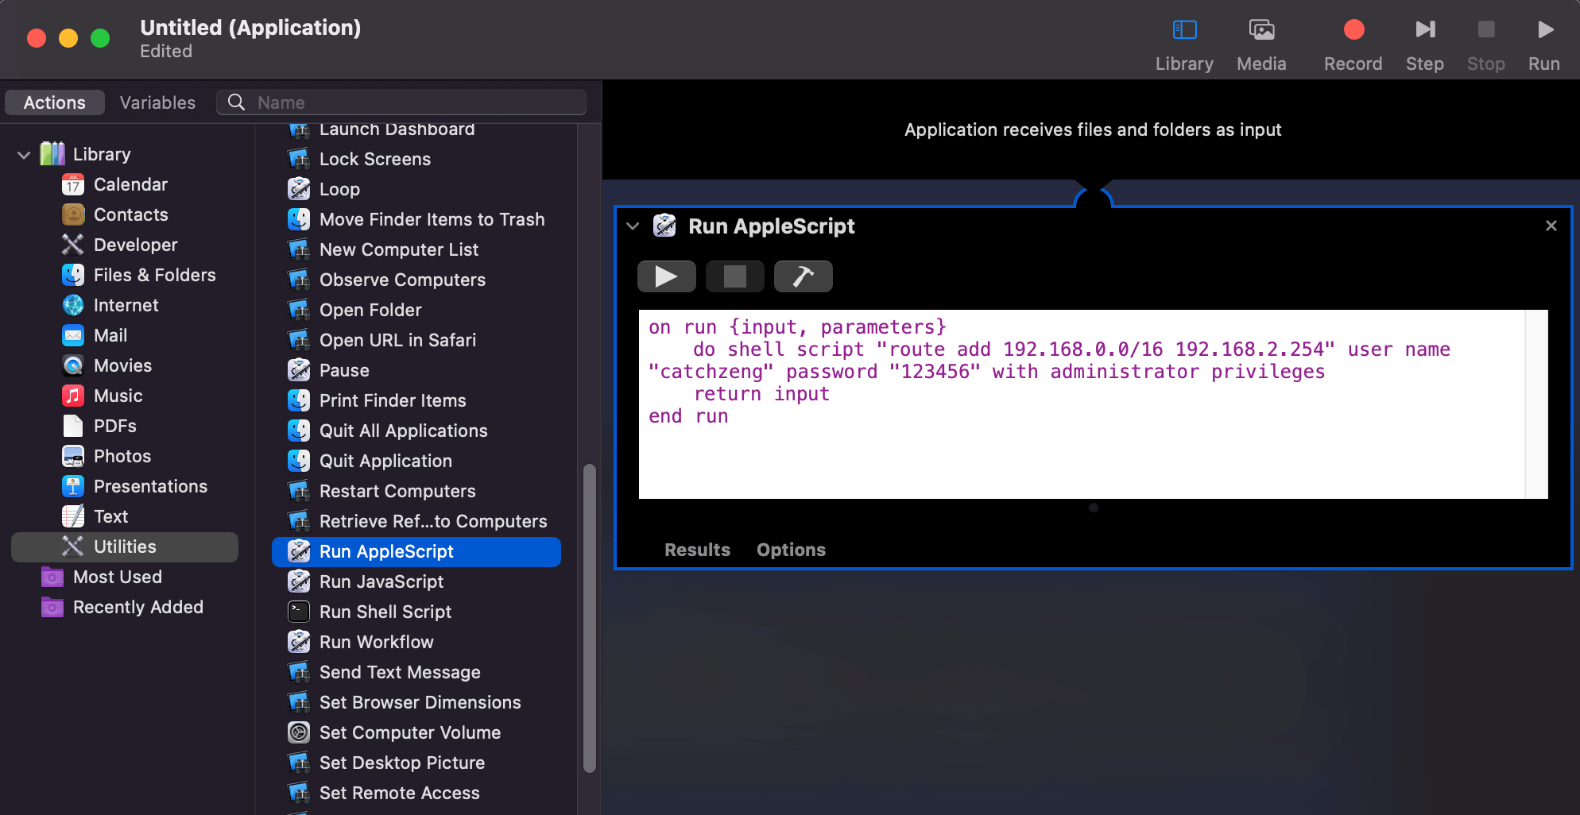Run the AppleScript with the play button

click(666, 276)
